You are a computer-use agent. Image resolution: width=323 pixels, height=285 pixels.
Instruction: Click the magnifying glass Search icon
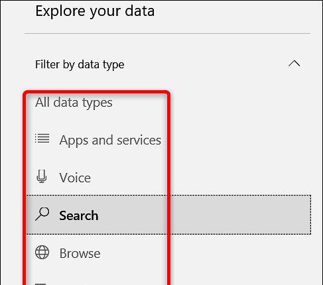(x=42, y=214)
